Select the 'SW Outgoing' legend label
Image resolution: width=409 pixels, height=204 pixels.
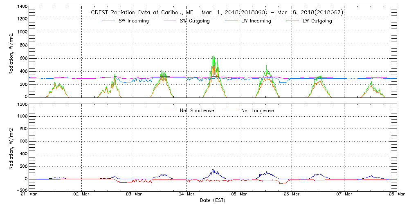pos(195,21)
